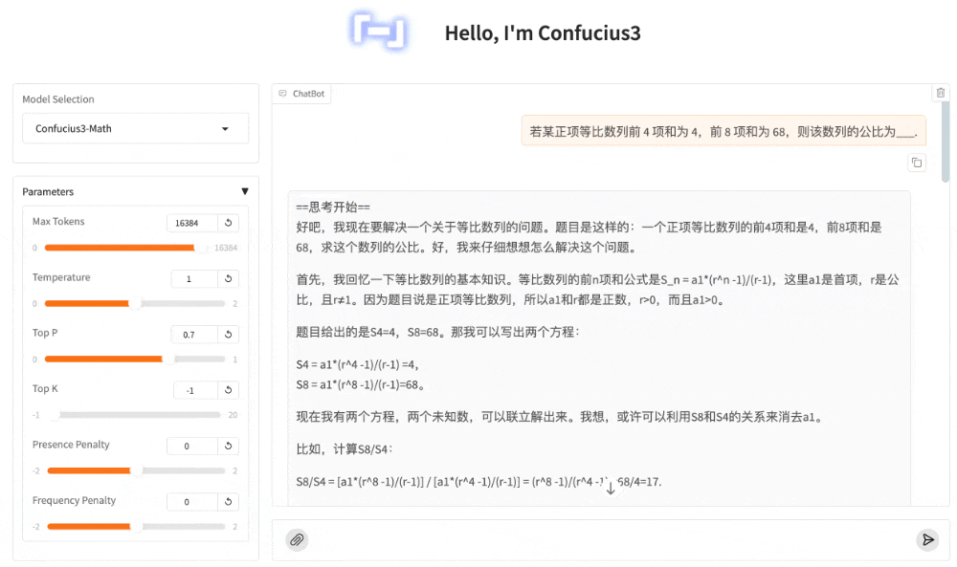Adjust the Frequency Penalty slider
Image resolution: width=957 pixels, height=567 pixels.
click(135, 527)
